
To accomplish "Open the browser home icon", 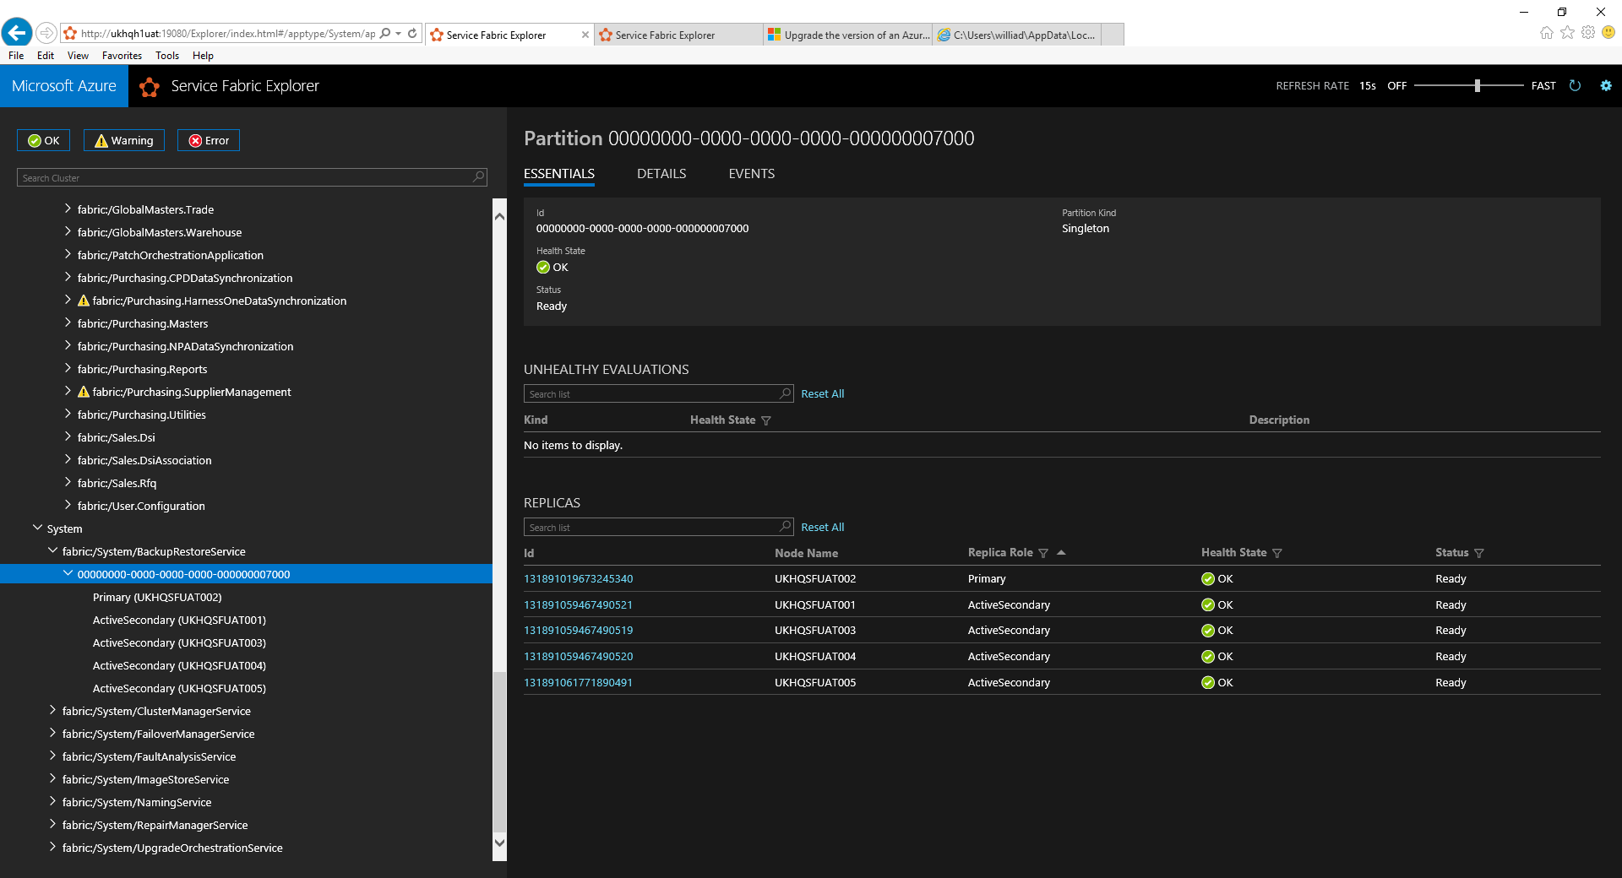I will point(1546,33).
